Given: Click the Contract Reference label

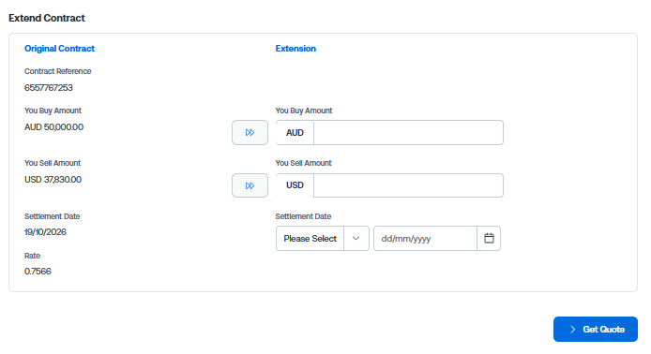Looking at the screenshot, I should (58, 71).
